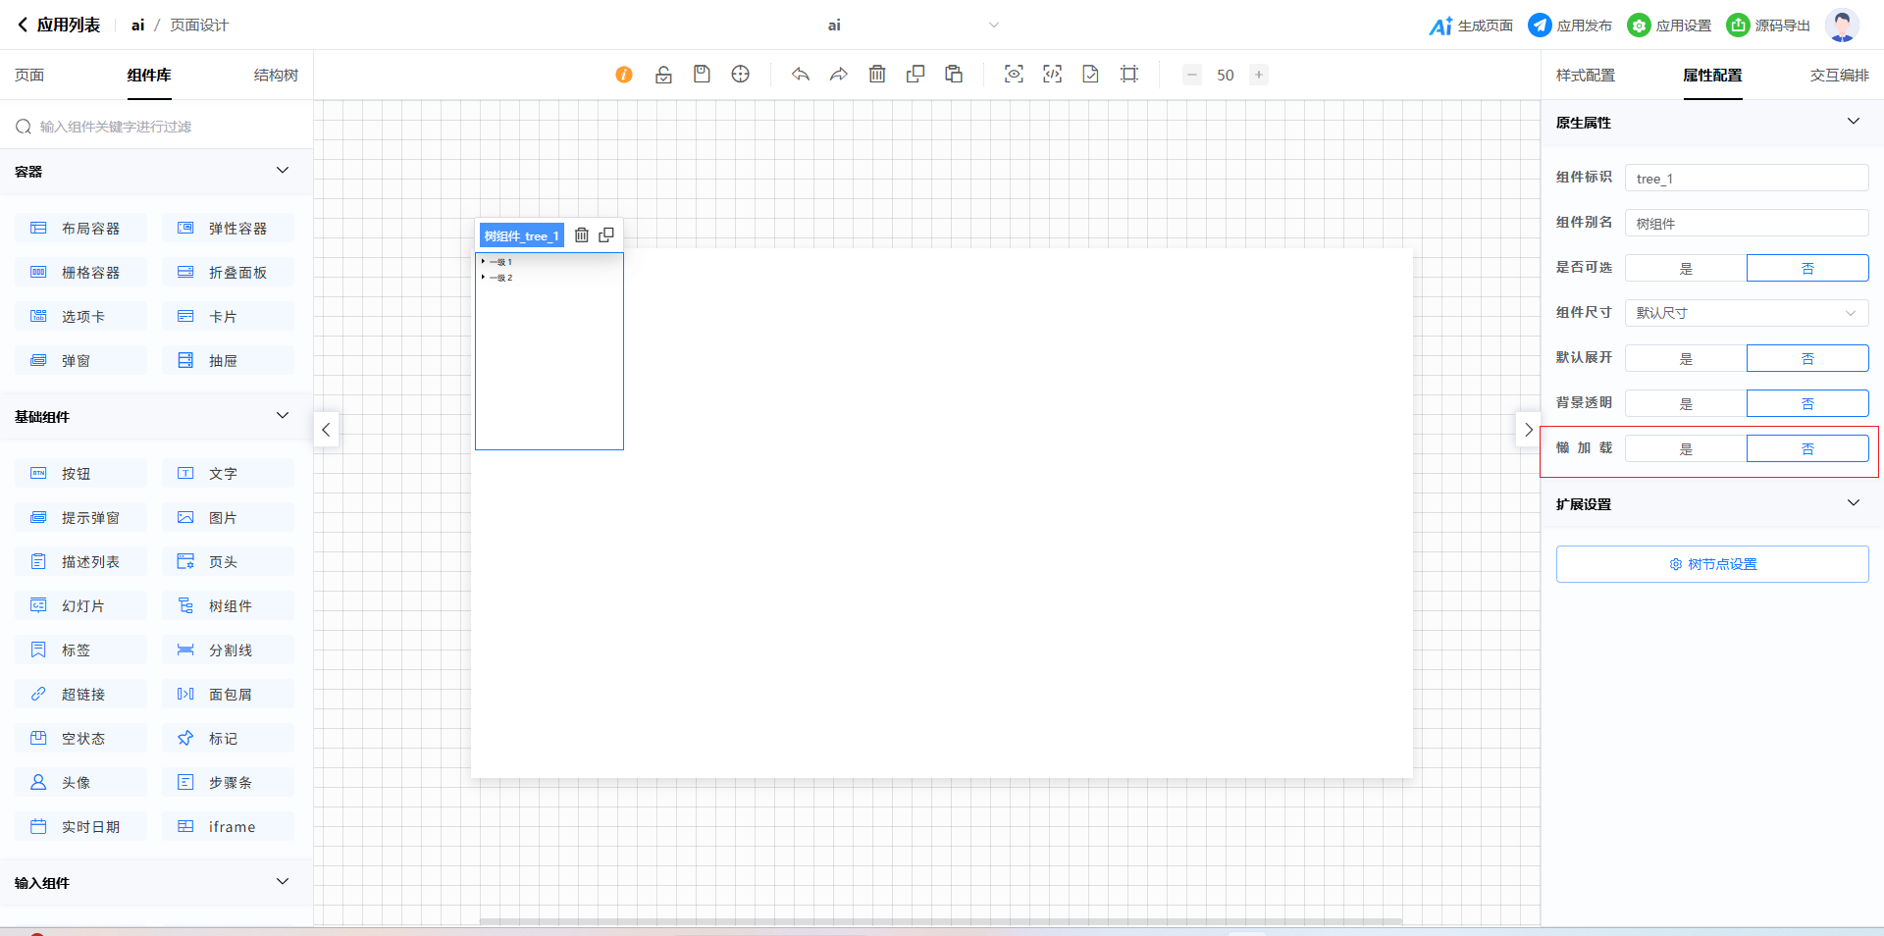
Task: Open the source code view icon
Action: [x=1052, y=75]
